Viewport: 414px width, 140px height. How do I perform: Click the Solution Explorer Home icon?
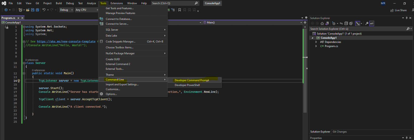(x=322, y=23)
